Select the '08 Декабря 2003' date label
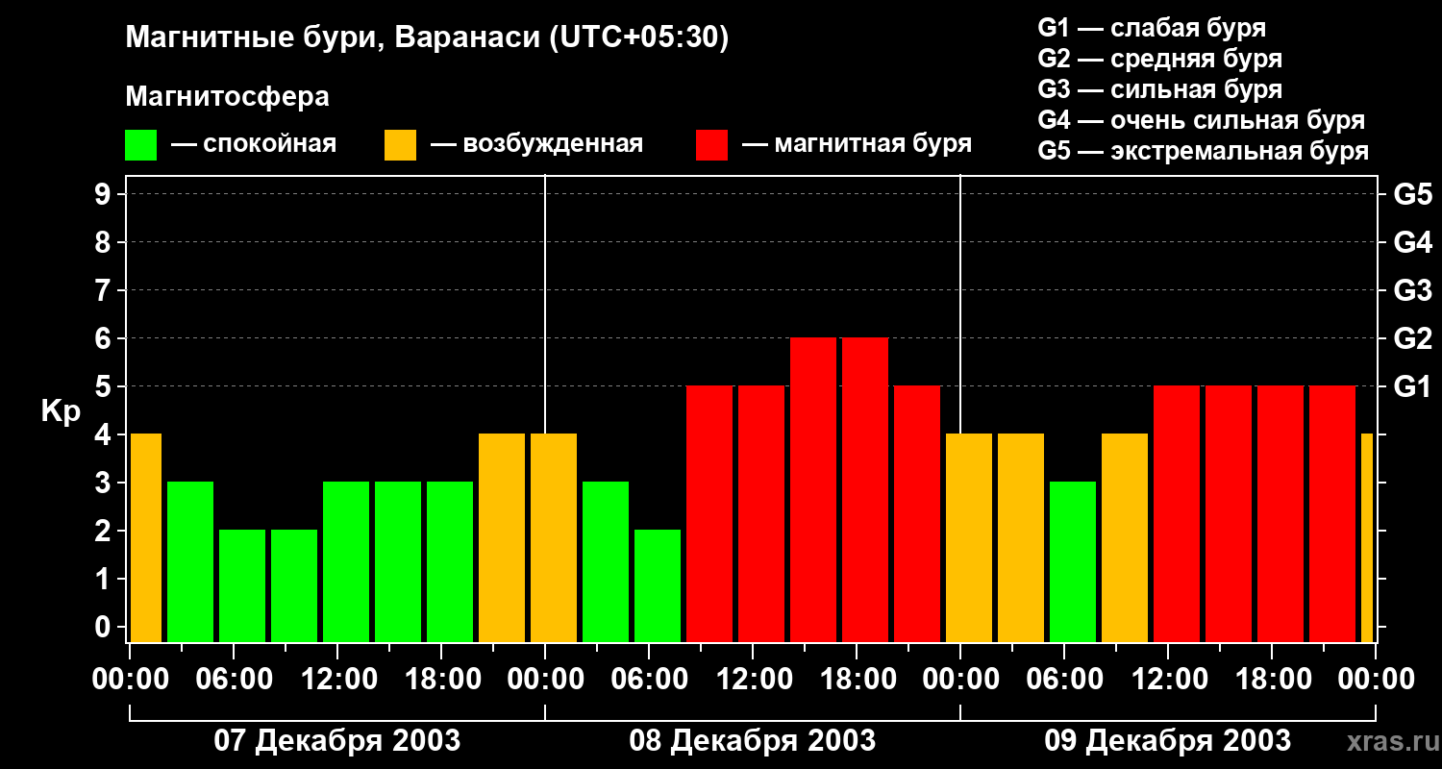The height and width of the screenshot is (769, 1442). 753,740
